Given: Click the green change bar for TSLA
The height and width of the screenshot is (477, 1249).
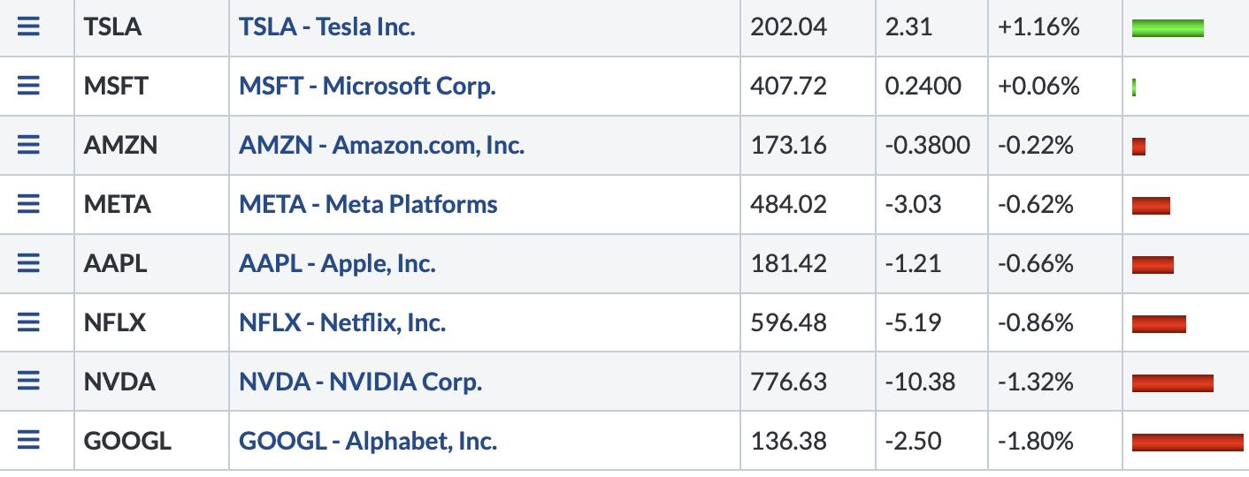Looking at the screenshot, I should (1168, 28).
